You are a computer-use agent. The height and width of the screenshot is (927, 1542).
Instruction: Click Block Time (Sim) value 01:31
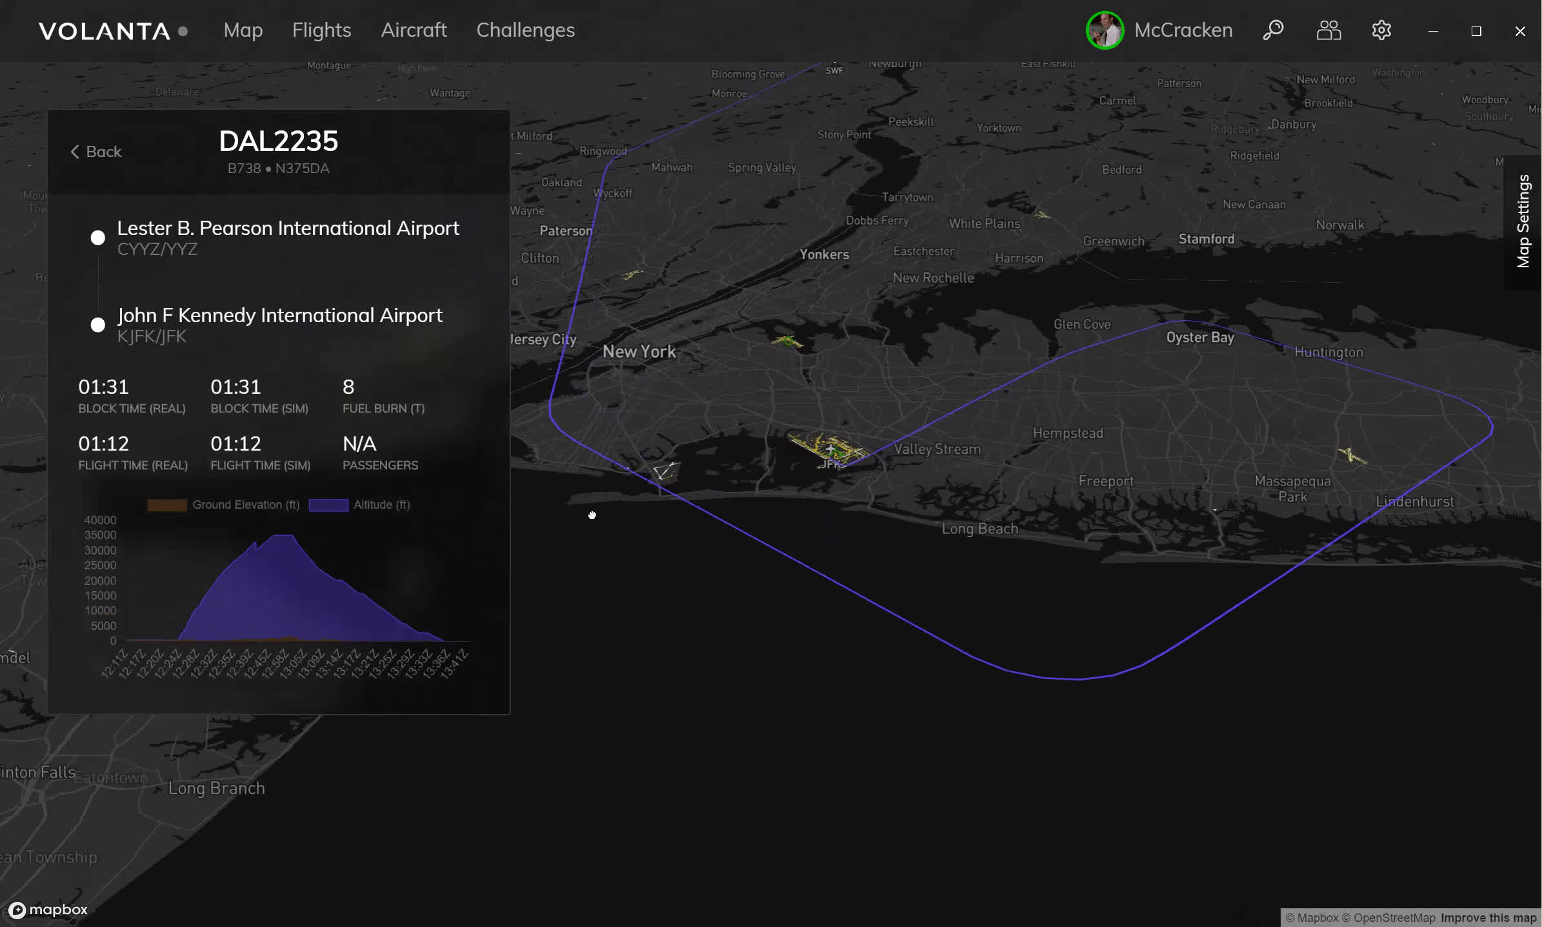(x=235, y=387)
